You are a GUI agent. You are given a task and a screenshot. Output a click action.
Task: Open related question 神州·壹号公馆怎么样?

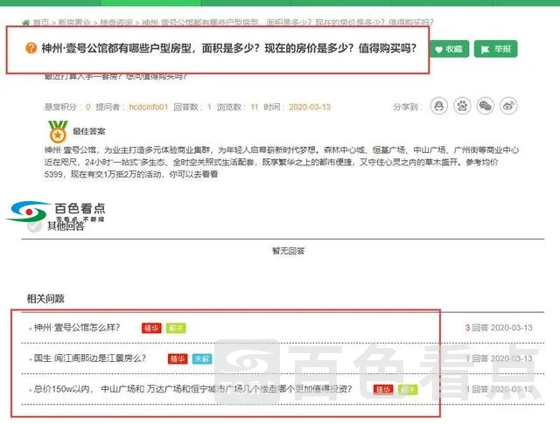click(x=77, y=327)
